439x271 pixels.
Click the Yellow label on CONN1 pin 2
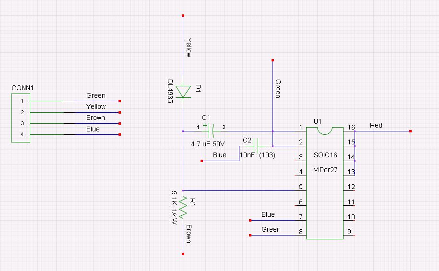[96, 106]
